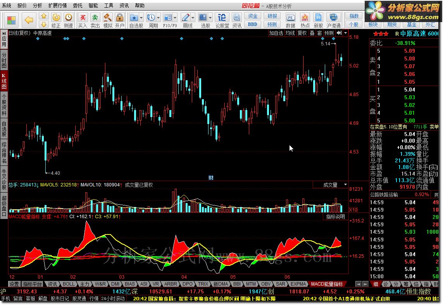
Task: Open the 数据 PE data icon
Action: (290, 20)
